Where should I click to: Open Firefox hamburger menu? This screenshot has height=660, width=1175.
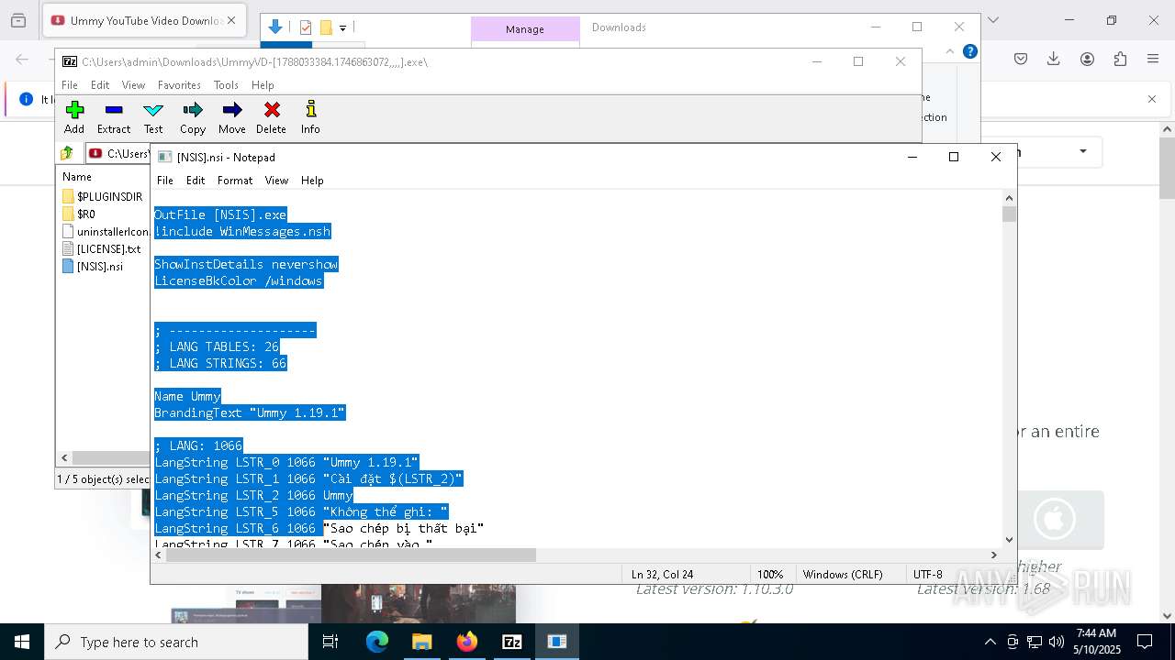point(1153,59)
